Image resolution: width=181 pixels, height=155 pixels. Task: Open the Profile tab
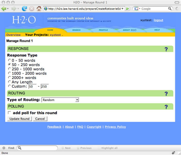pyautogui.click(x=103, y=30)
